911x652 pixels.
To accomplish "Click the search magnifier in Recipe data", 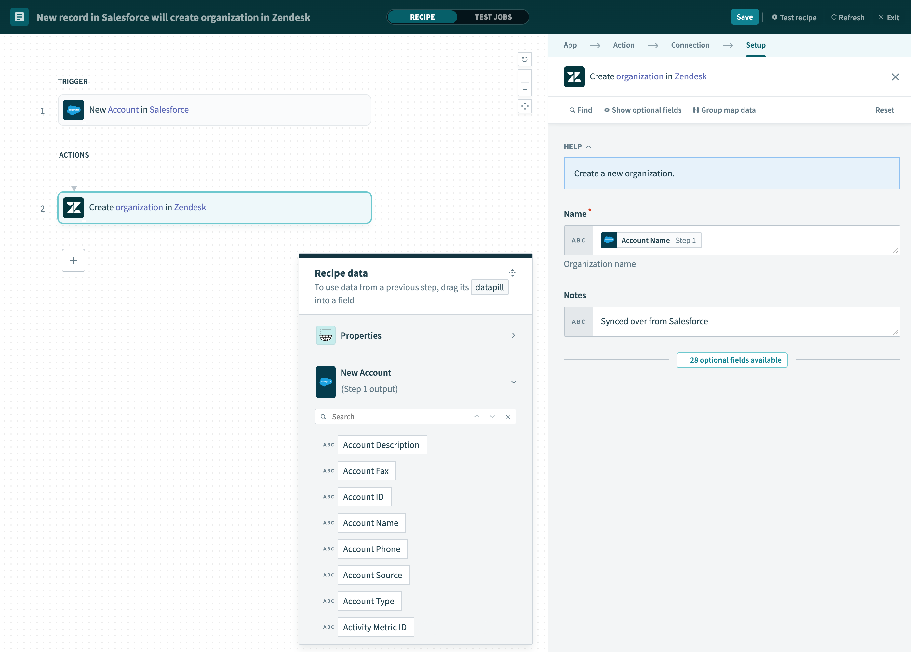I will coord(323,416).
